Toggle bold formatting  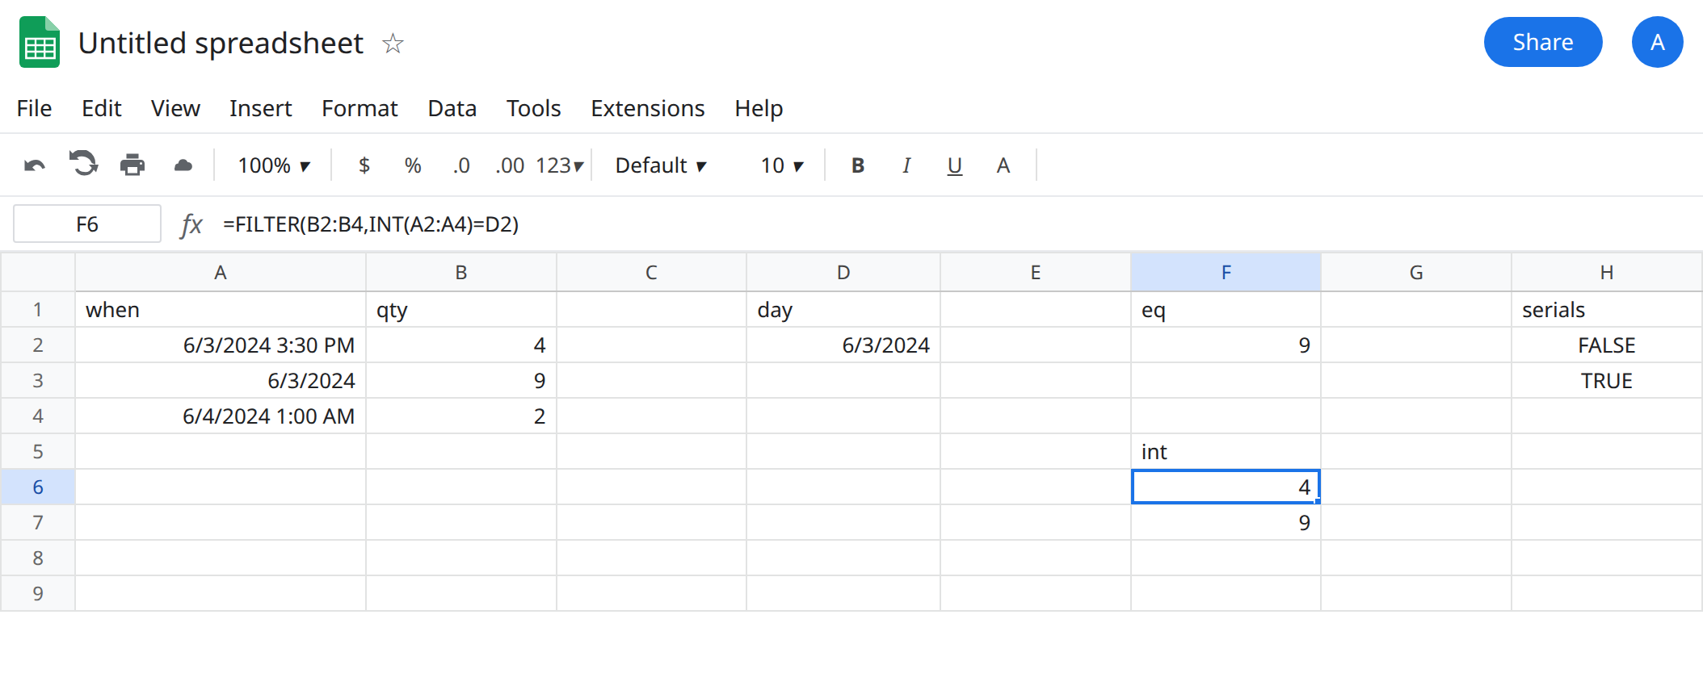click(x=858, y=165)
